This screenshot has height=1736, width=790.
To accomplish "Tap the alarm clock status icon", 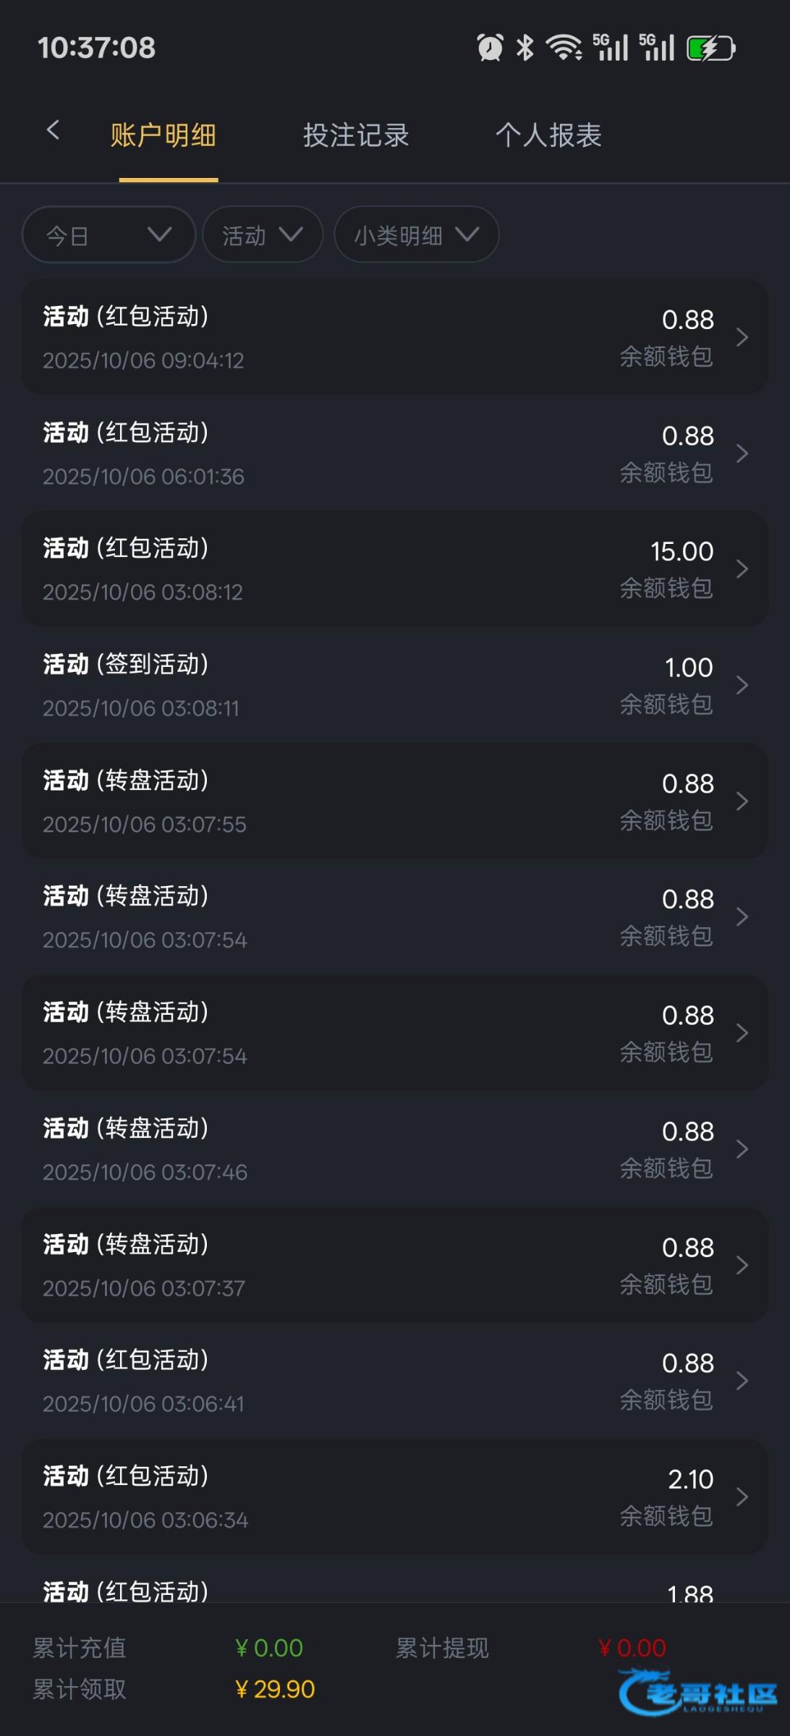I will (x=490, y=48).
